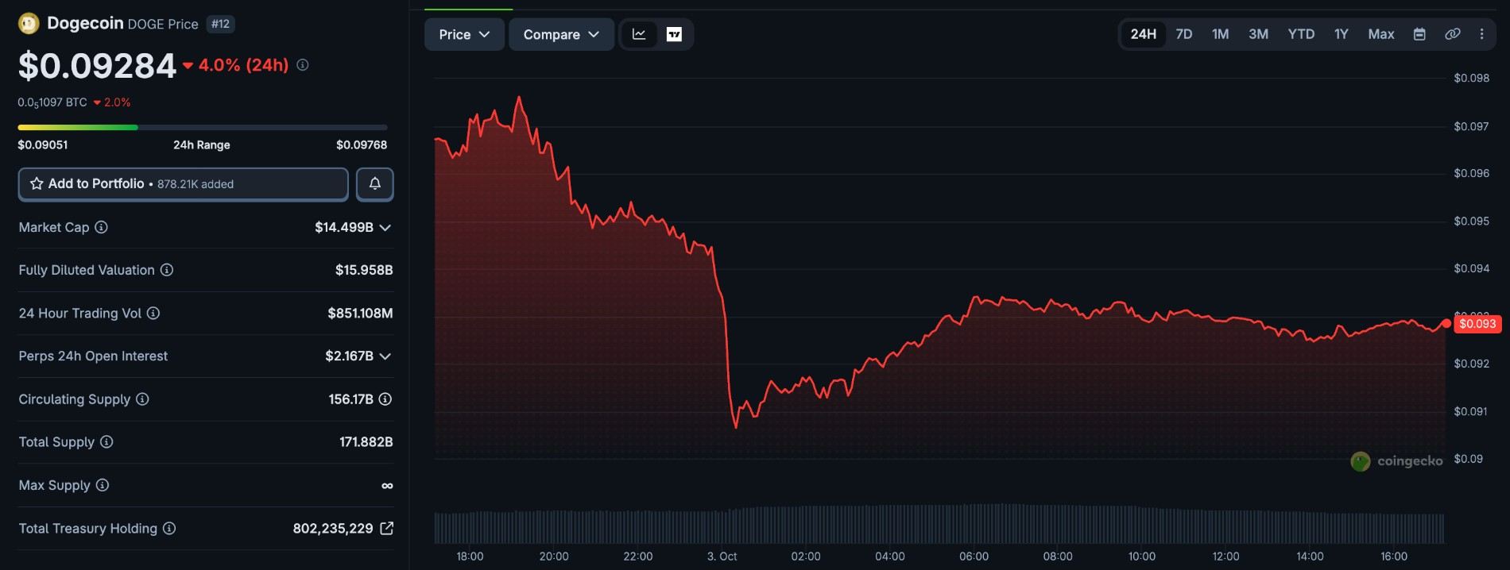Click the $15.958B valuation value
The image size is (1510, 570).
coord(364,270)
